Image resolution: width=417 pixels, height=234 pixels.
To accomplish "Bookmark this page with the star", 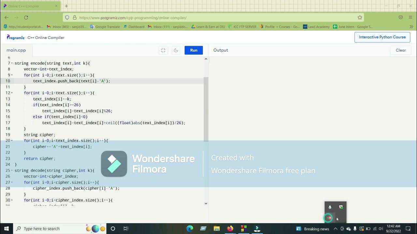I will coord(360,18).
